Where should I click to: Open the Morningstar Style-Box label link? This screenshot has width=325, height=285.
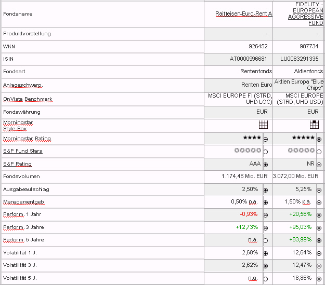[x=18, y=126]
